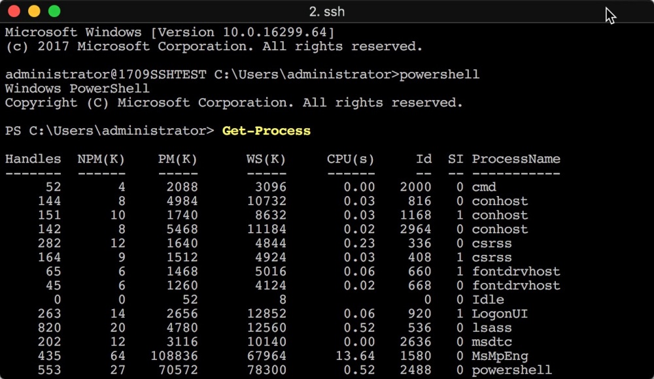The image size is (654, 379).
Task: Click the Id value 1580
Action: pyautogui.click(x=415, y=356)
